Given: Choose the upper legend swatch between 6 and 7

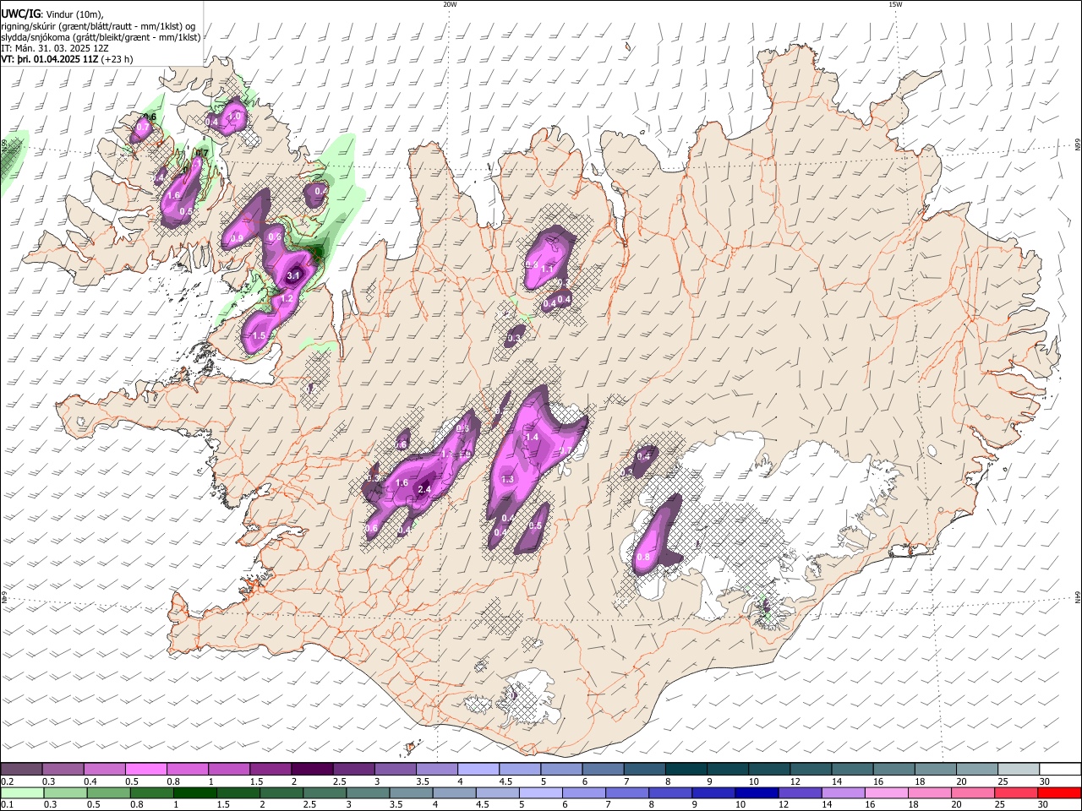Looking at the screenshot, I should coord(602,769).
